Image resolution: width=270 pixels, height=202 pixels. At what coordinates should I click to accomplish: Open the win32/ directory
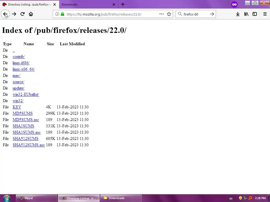click(18, 101)
